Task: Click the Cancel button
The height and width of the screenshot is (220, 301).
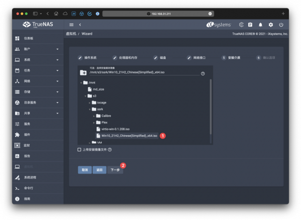Action: 85,170
